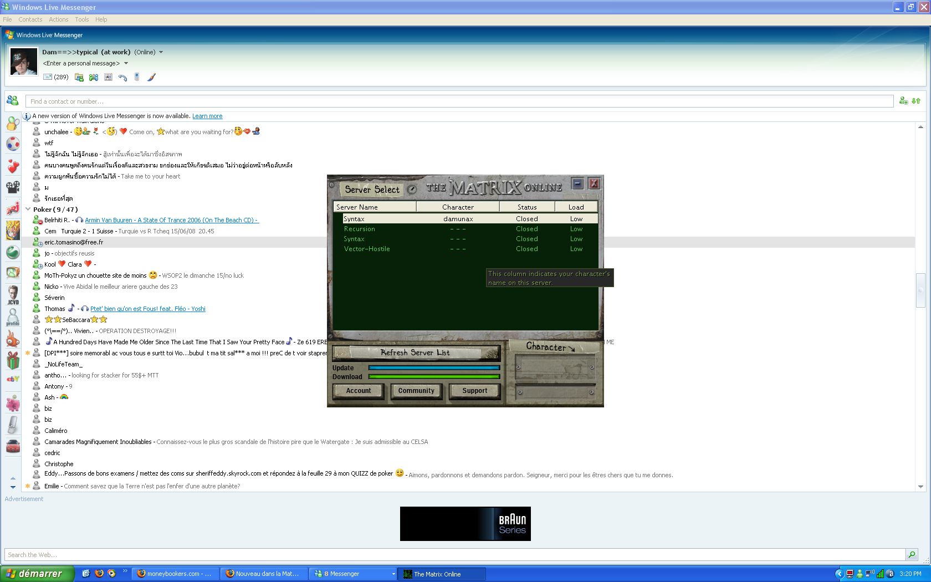Viewport: 931px width, 582px height.
Task: Open the eBay tab in the sidebar
Action: (x=13, y=379)
